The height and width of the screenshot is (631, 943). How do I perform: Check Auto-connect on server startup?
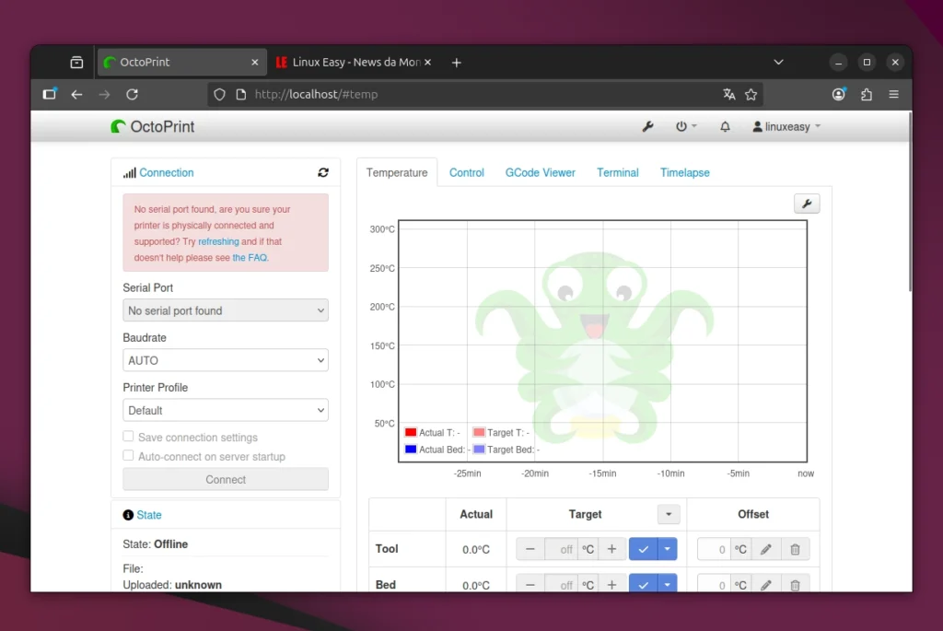[128, 456]
